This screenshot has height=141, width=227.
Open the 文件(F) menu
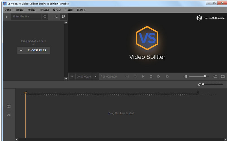point(8,10)
